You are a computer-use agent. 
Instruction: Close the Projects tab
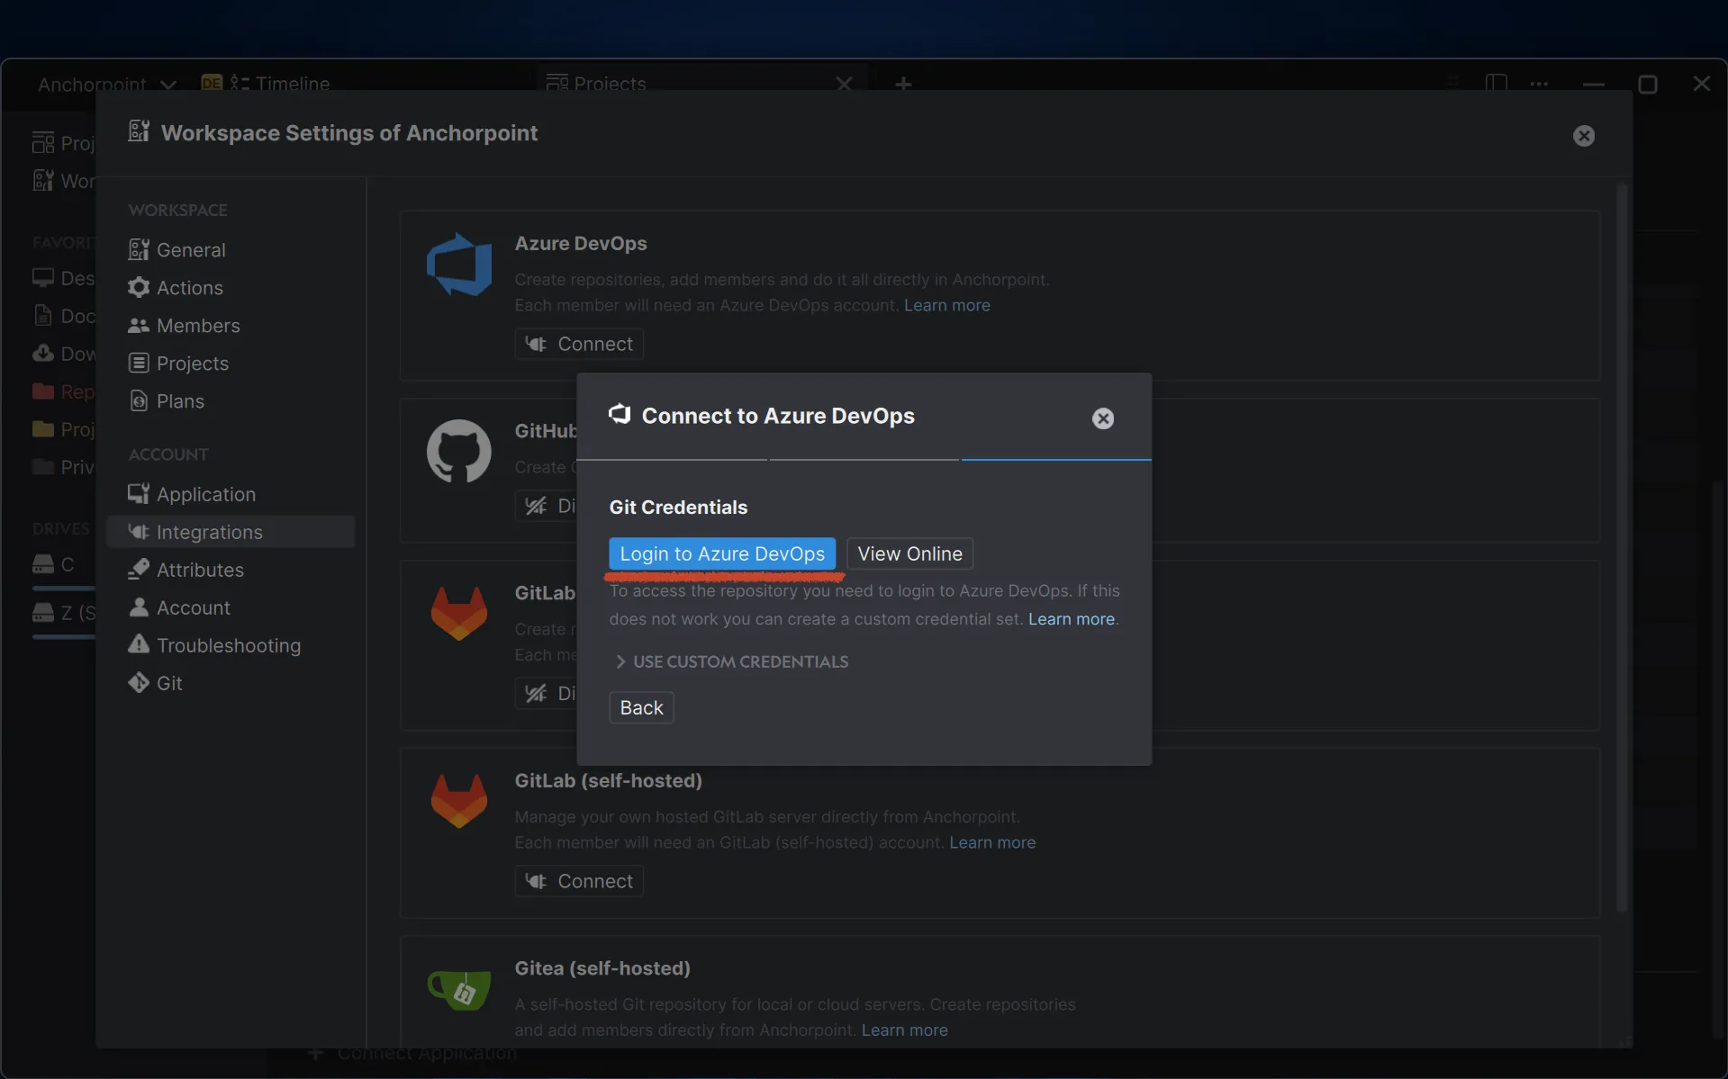(844, 84)
